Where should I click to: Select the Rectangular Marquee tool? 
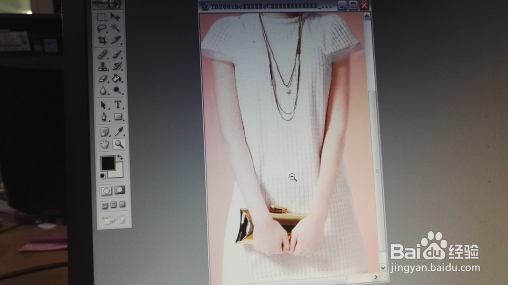pyautogui.click(x=102, y=17)
